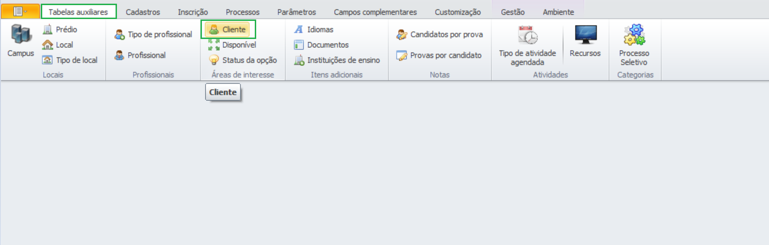Click the Candidatos por prova icon
Image resolution: width=769 pixels, height=245 pixels.
click(x=402, y=35)
